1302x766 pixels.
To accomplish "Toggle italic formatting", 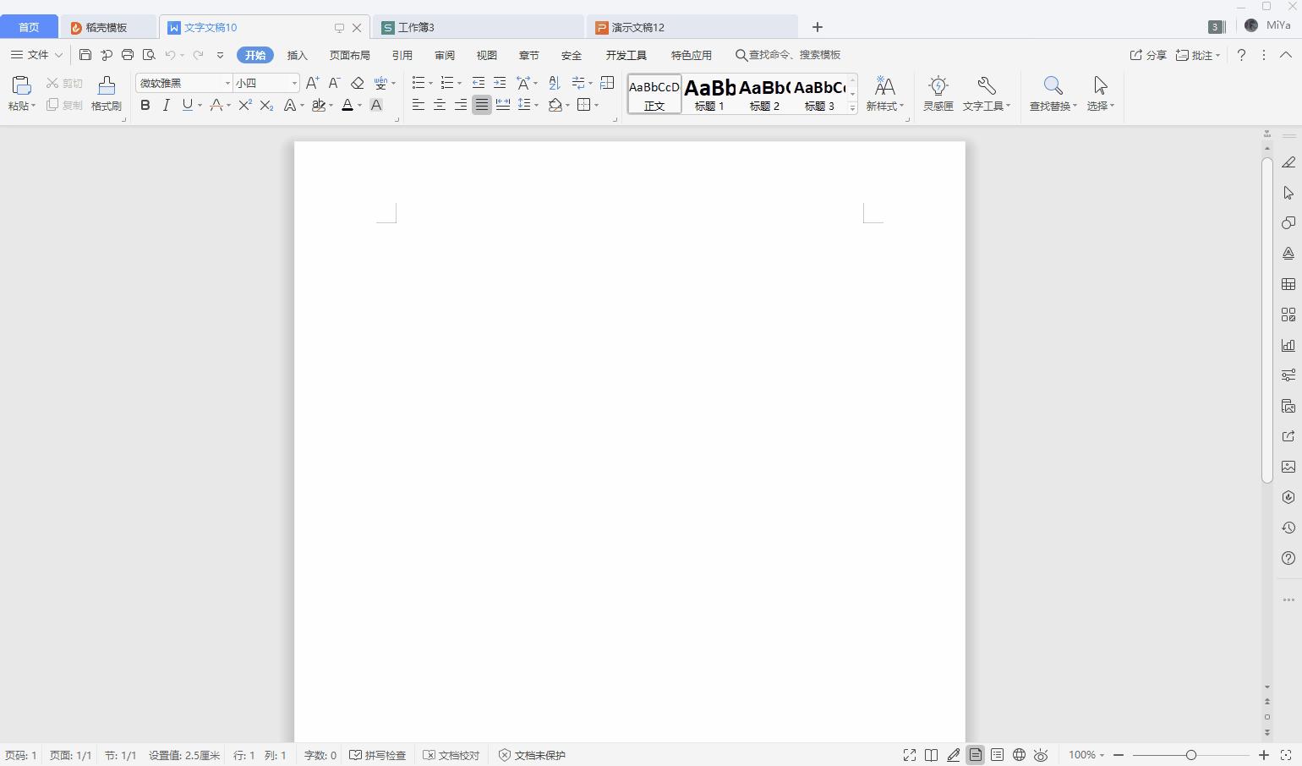I will tap(166, 106).
